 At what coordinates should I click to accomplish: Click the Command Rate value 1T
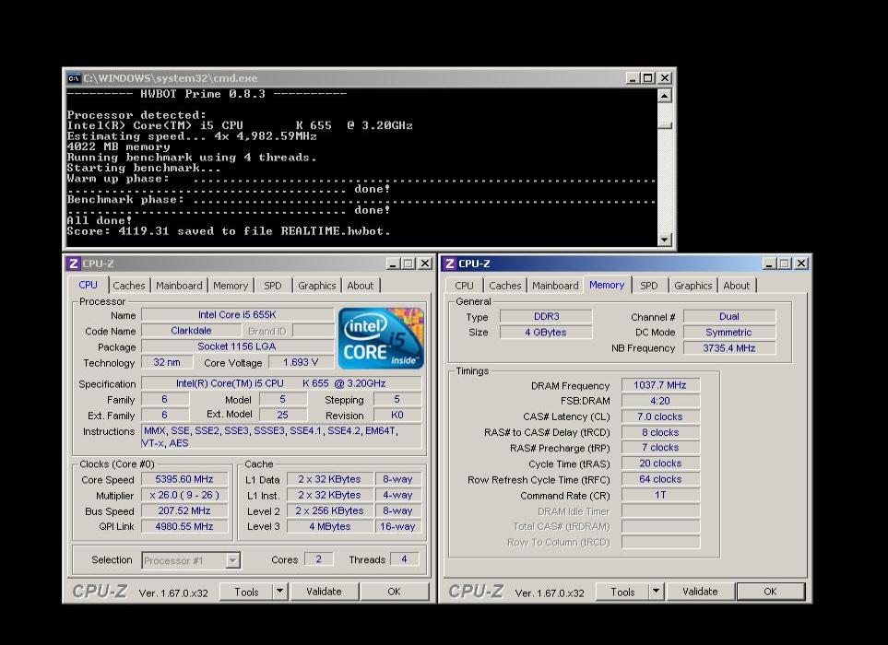coord(659,495)
